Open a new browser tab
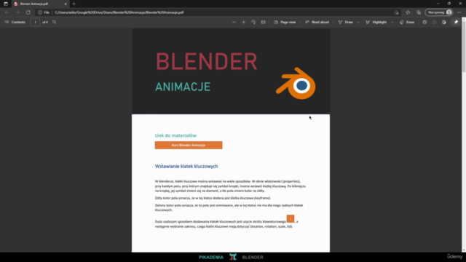 [74, 4]
